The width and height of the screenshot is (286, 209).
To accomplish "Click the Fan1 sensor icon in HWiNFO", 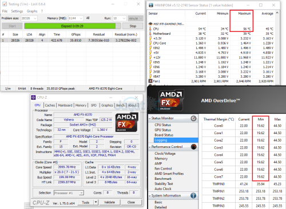I will pos(150,81).
